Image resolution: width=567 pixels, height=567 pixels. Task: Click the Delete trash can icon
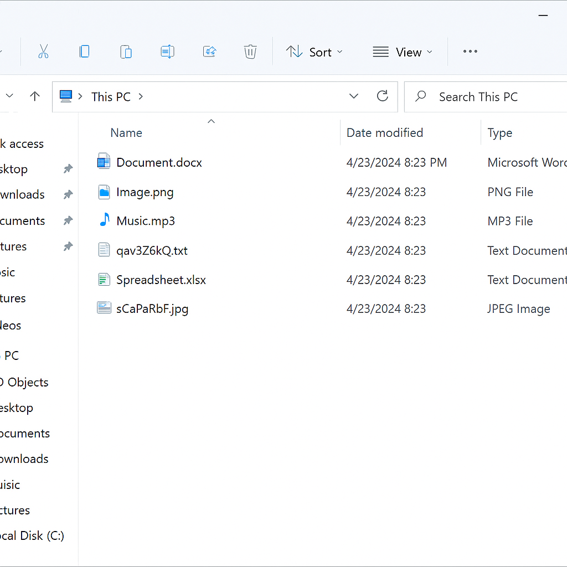250,52
